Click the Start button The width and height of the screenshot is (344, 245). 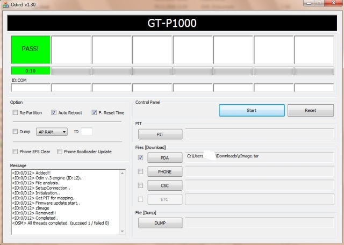(x=252, y=110)
